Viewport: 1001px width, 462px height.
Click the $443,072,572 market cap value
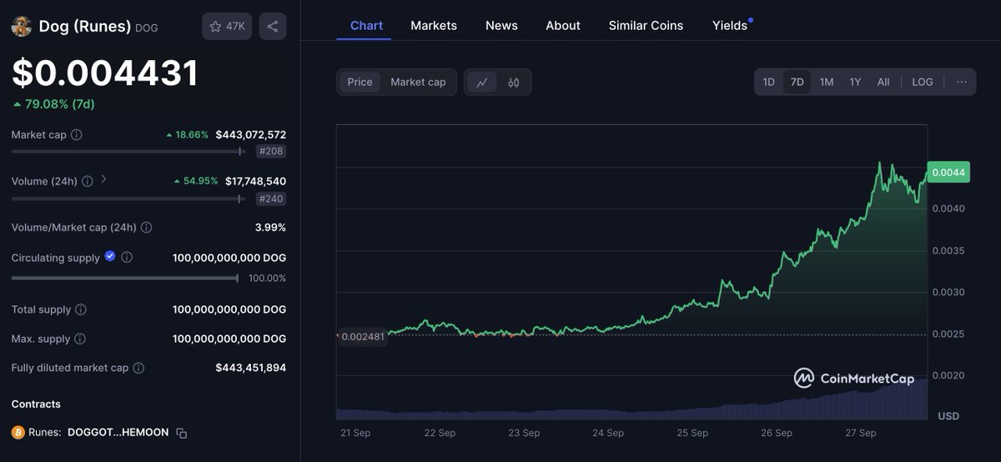click(251, 134)
